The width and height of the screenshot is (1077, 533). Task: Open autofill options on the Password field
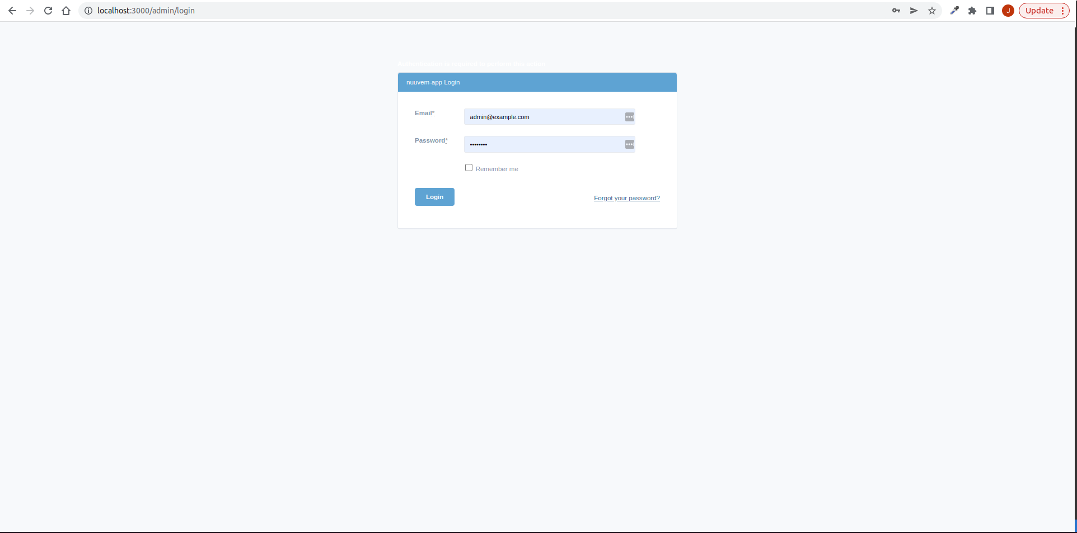point(629,144)
